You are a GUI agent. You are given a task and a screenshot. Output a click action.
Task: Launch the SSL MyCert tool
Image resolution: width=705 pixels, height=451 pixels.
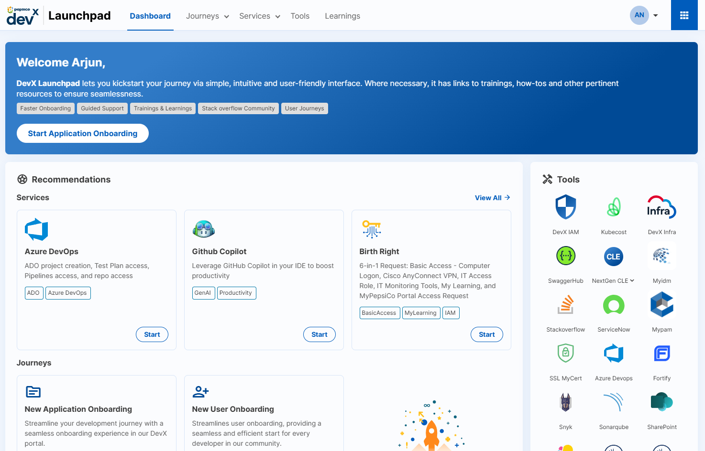pos(566,354)
